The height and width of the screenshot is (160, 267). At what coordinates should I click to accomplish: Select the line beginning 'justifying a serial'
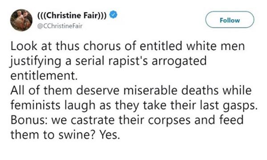click(x=108, y=61)
